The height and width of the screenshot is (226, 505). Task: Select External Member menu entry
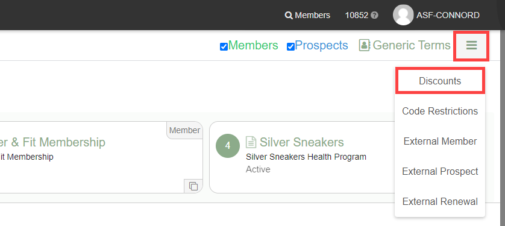click(x=440, y=142)
